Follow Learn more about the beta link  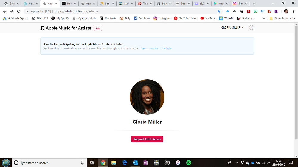click(x=156, y=48)
